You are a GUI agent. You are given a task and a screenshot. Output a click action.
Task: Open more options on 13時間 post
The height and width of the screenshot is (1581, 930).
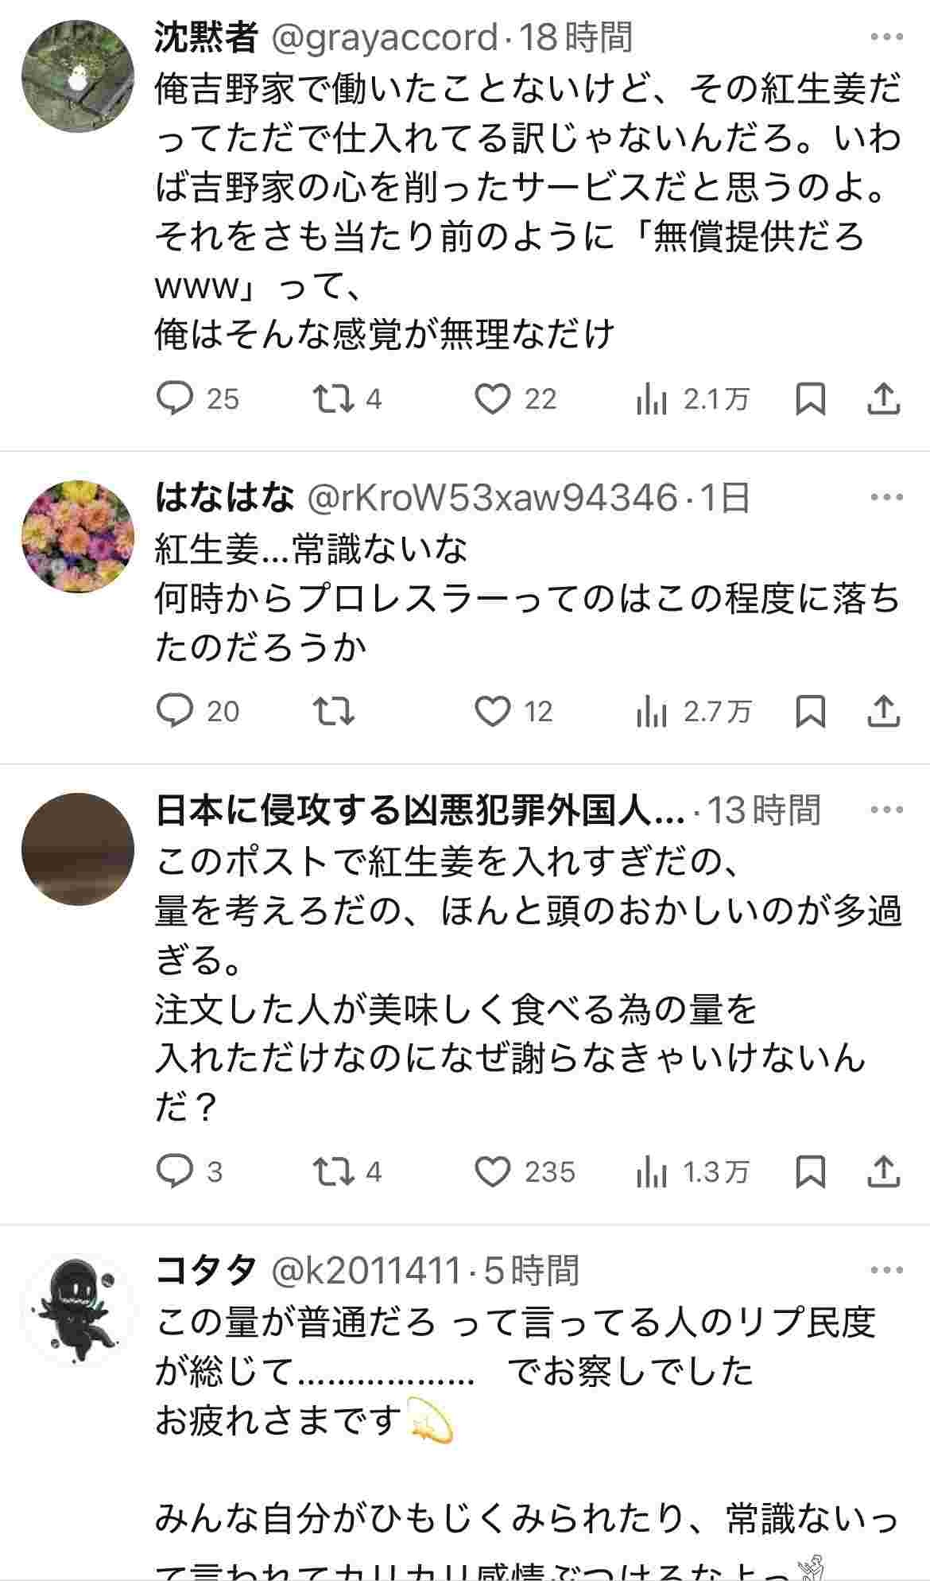coord(886,810)
